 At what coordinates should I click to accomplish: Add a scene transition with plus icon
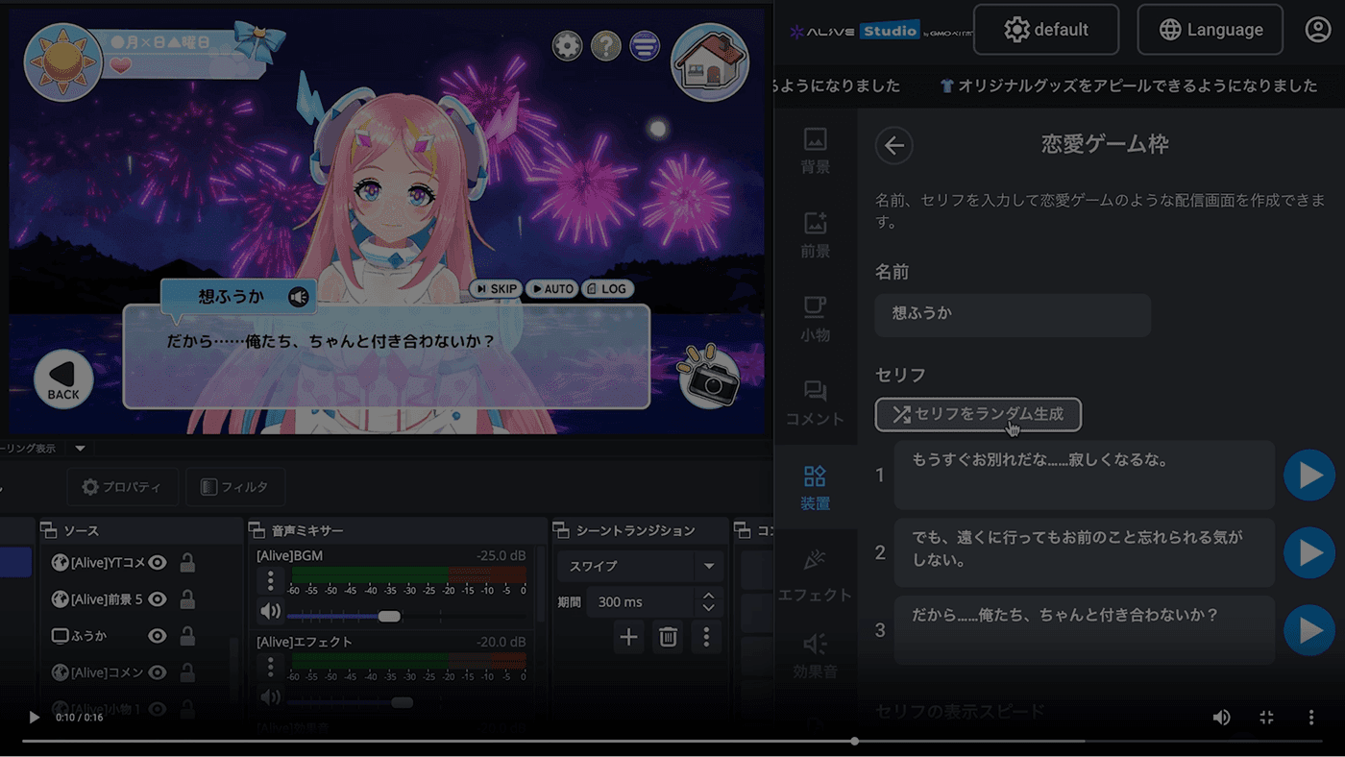[x=628, y=636]
